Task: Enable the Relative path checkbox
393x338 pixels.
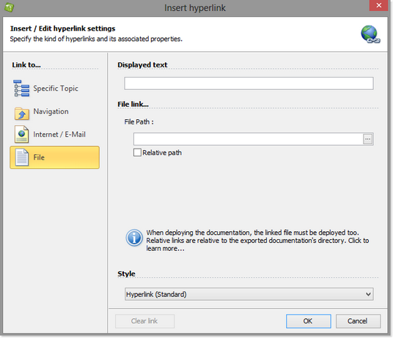Action: pyautogui.click(x=137, y=152)
